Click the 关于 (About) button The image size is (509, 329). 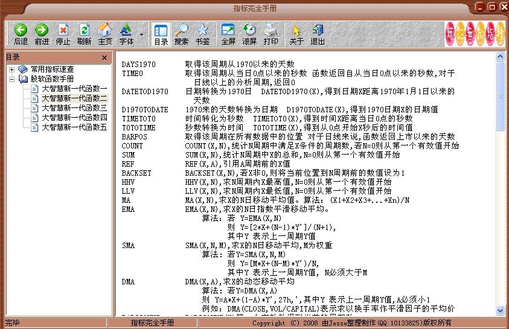296,34
